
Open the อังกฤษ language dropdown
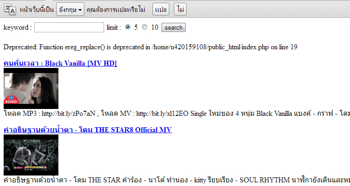coord(70,10)
